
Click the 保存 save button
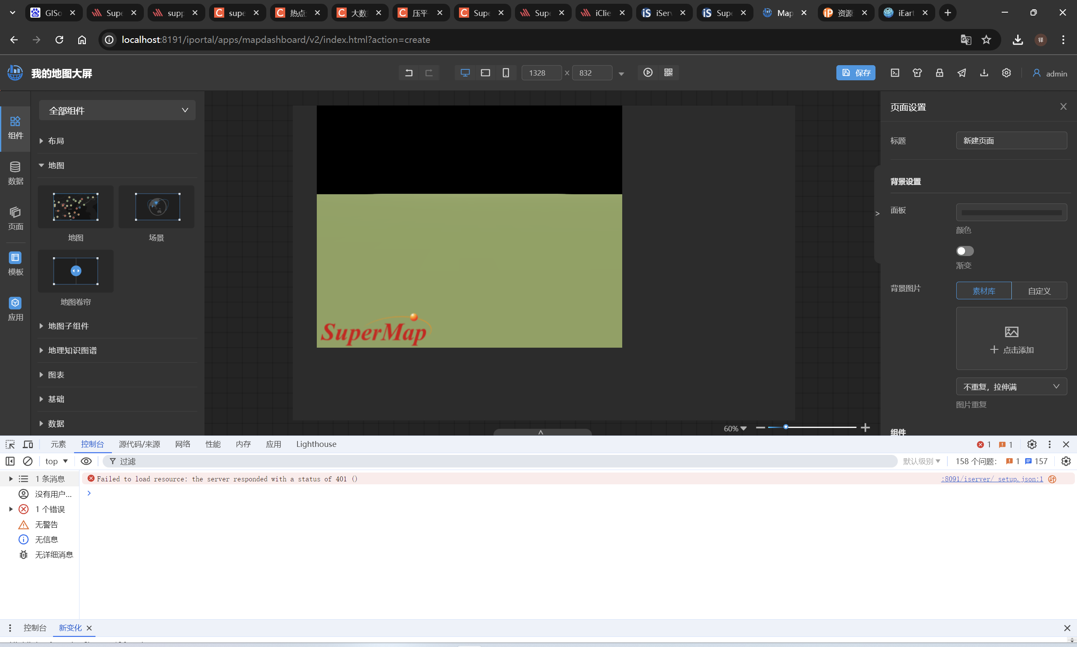point(855,73)
